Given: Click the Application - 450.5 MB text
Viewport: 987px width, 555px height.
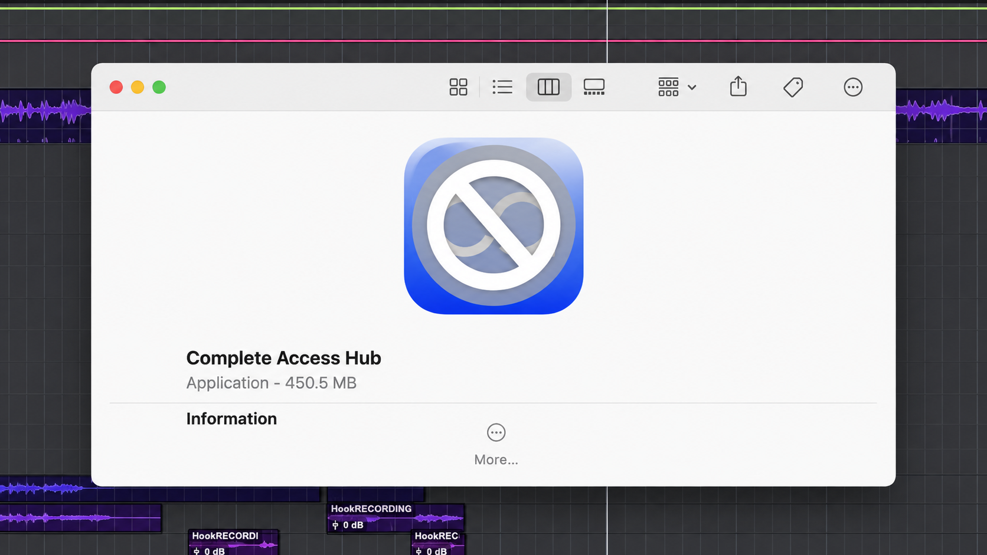Looking at the screenshot, I should [x=271, y=383].
